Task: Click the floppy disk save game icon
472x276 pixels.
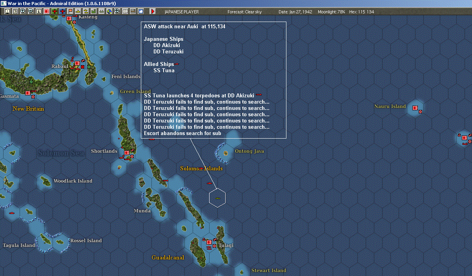Action: pos(7,11)
